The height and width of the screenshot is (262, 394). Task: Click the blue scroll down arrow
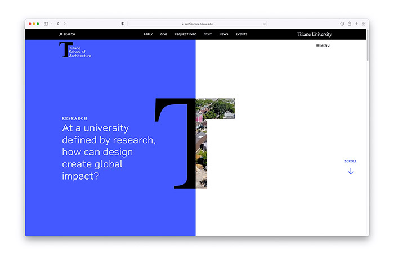click(351, 171)
